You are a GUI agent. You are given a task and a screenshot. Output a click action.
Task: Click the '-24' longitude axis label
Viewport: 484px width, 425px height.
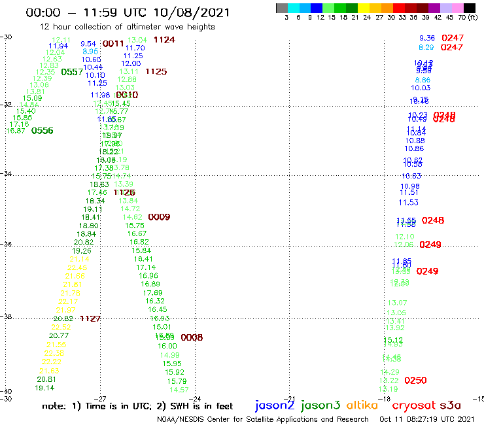point(195,399)
